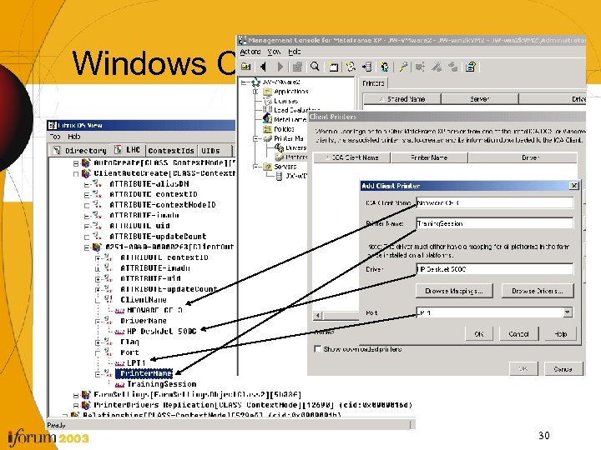Select the TrainingSession value in DS View
Viewport: 601px width, 450px height.
[x=162, y=384]
